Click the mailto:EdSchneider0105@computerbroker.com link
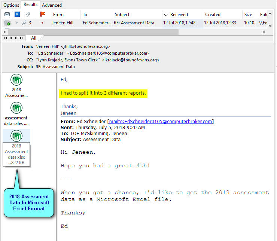Screen dimensions: 277x241 tap(161, 122)
